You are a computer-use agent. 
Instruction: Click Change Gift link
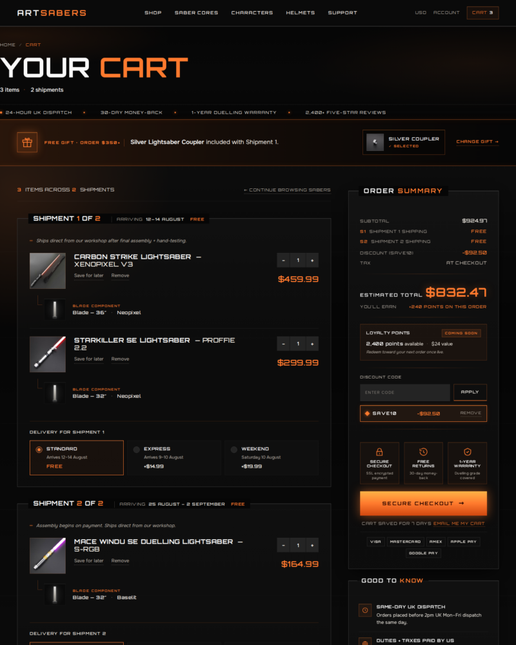point(477,141)
